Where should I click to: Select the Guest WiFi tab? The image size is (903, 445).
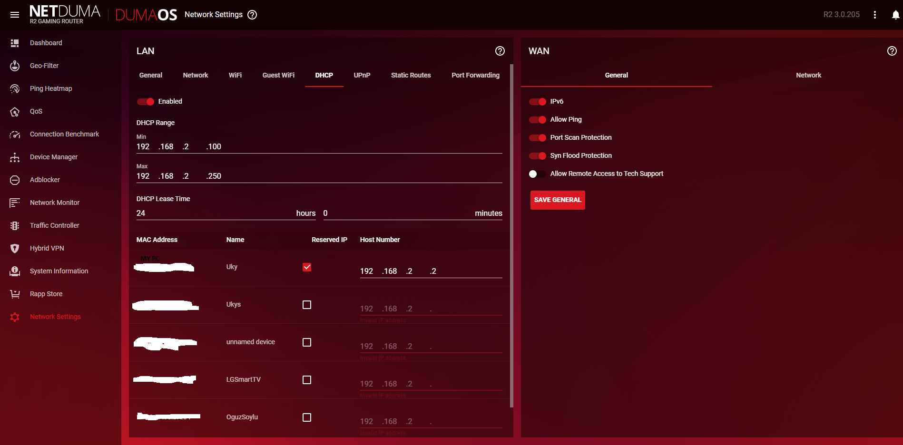click(x=278, y=75)
